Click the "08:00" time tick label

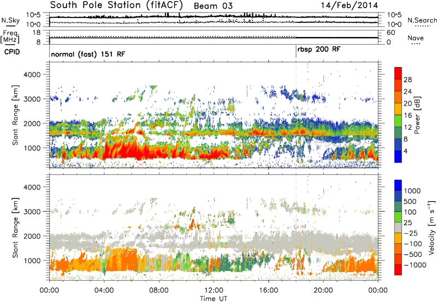pos(159,291)
